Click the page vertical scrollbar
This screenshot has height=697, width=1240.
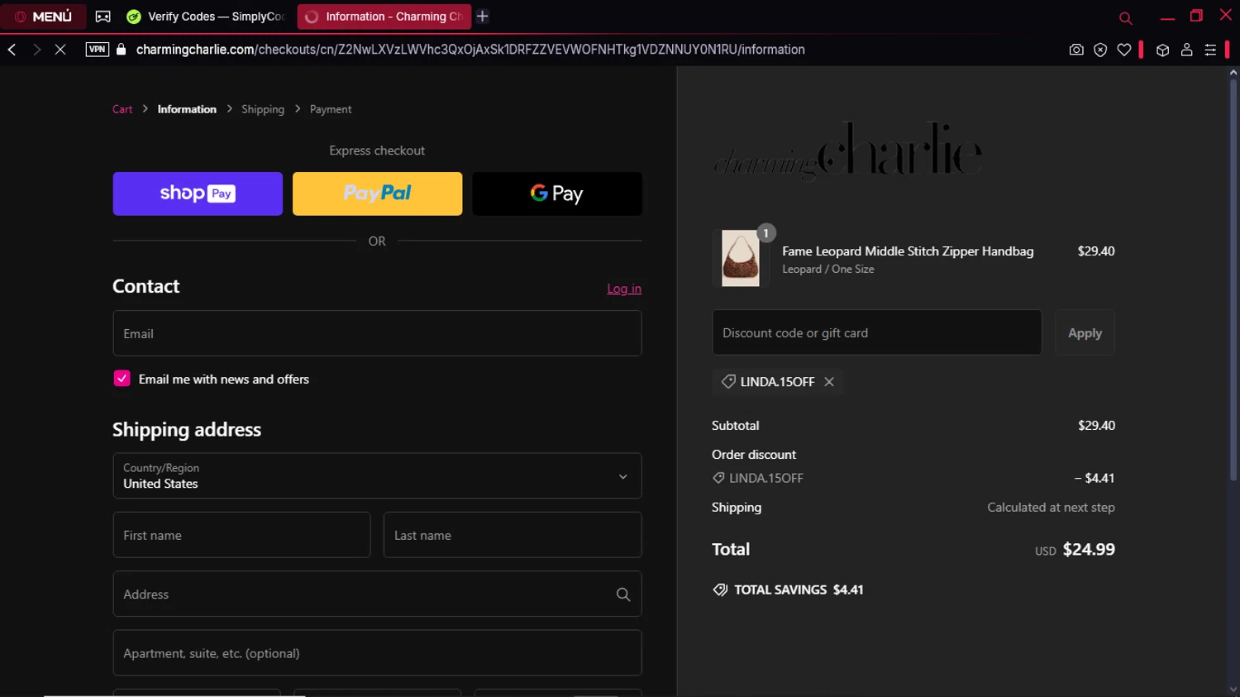tap(1233, 281)
